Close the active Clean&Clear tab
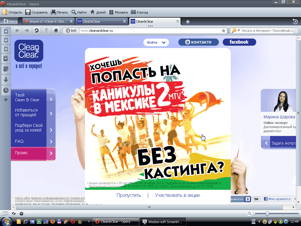This screenshot has width=301, height=226. coord(178,21)
